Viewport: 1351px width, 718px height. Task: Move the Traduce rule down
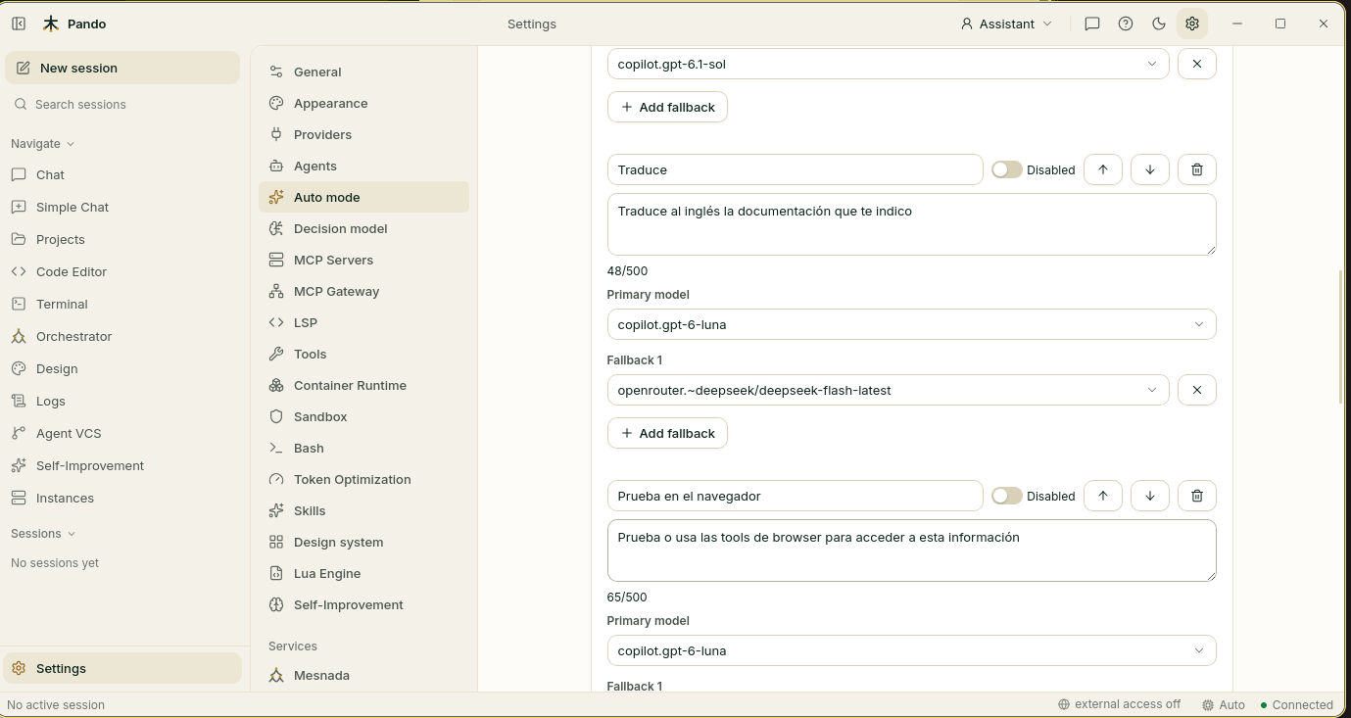click(1150, 169)
